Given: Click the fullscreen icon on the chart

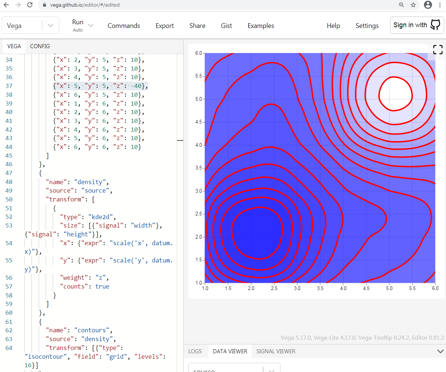Looking at the screenshot, I should click(438, 50).
